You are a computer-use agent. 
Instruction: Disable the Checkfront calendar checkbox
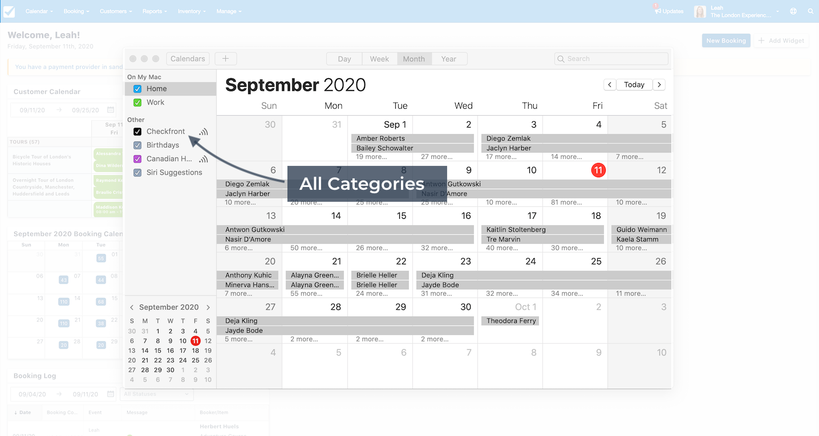137,132
